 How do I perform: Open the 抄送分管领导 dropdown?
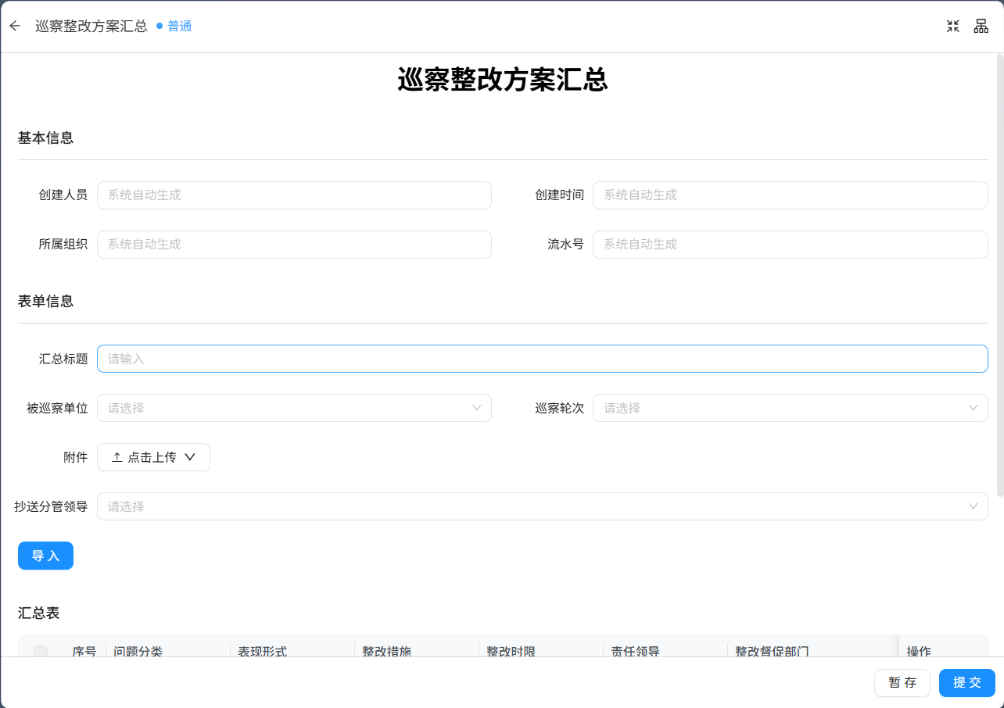click(542, 506)
